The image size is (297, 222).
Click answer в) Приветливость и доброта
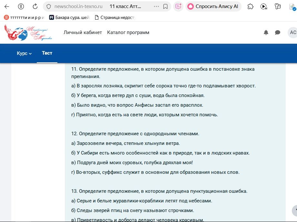pos(137,220)
